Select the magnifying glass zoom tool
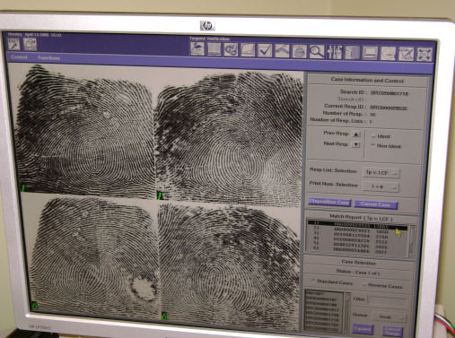The height and width of the screenshot is (338, 455). (x=317, y=51)
